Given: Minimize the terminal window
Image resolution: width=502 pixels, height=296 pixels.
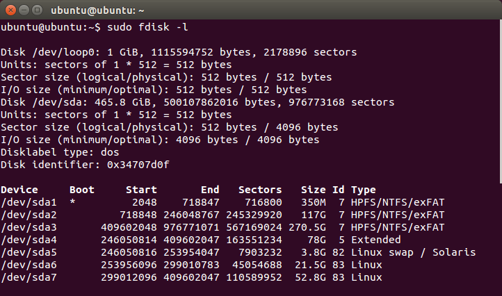Looking at the screenshot, I should 24,10.
